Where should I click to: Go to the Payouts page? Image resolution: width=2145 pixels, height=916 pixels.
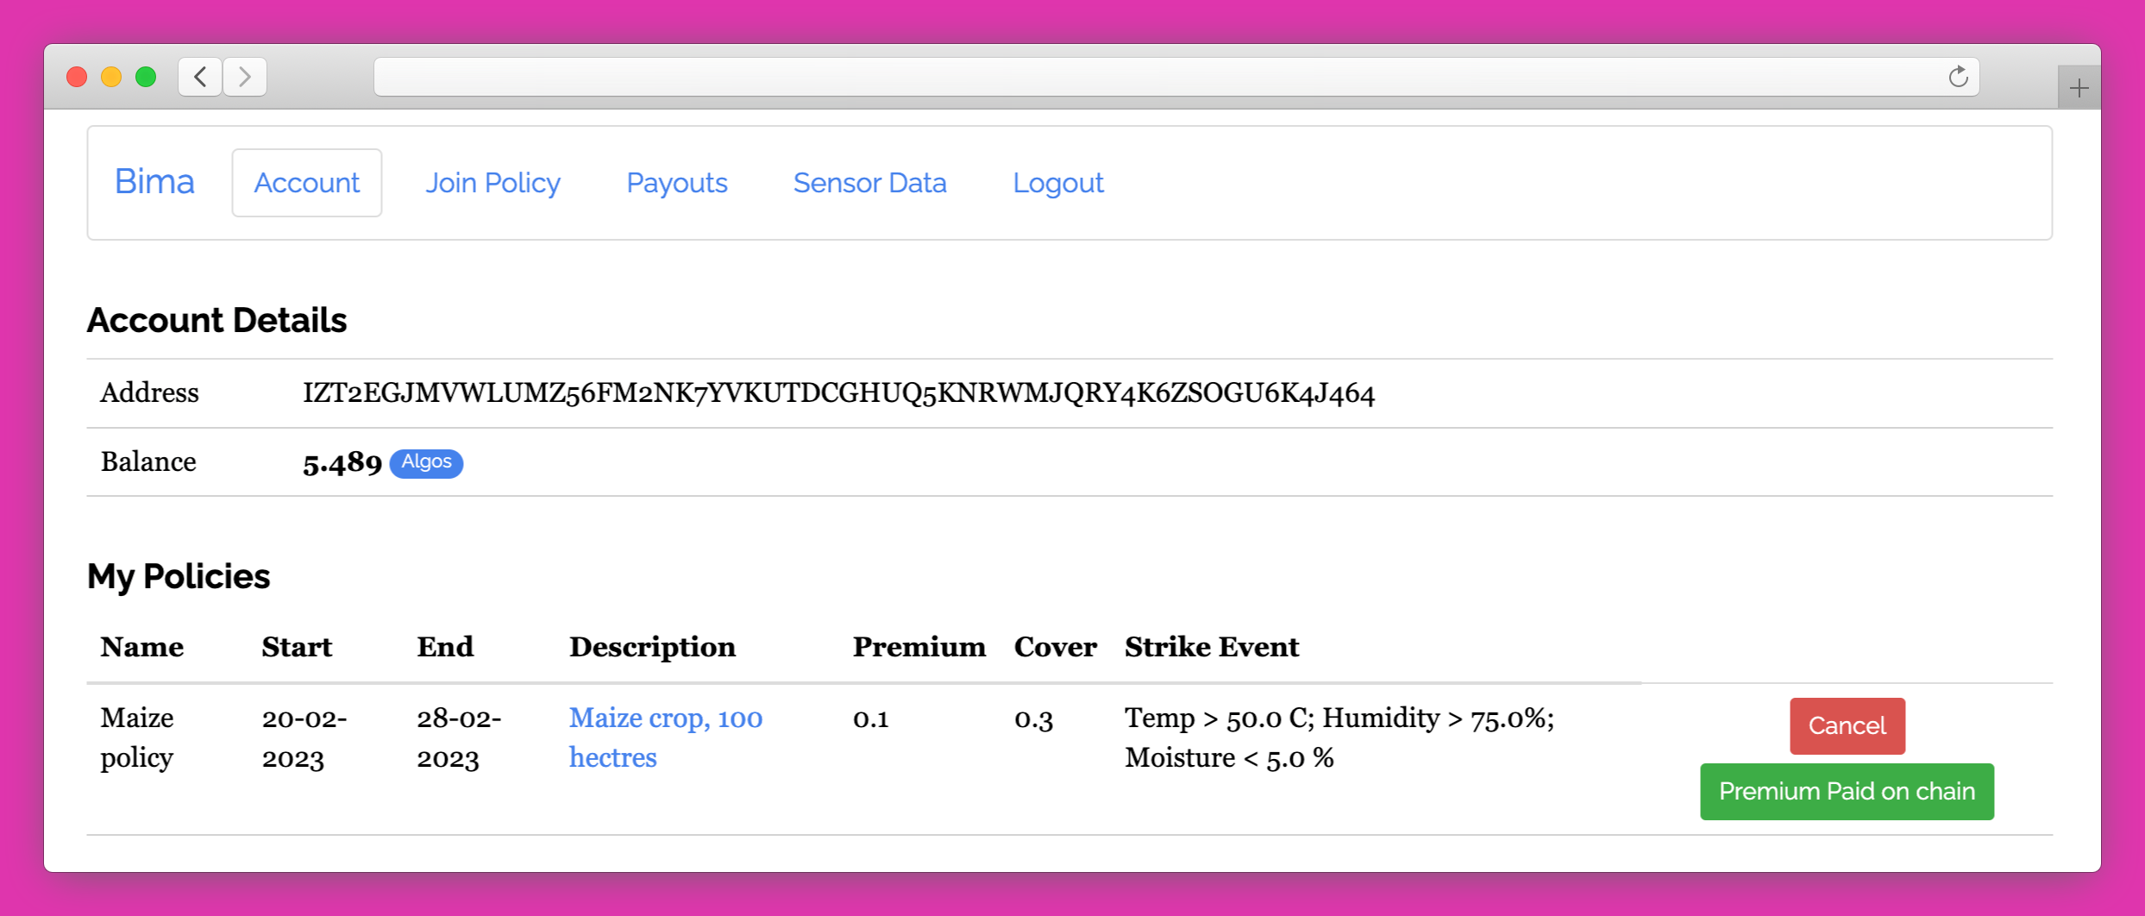(677, 183)
